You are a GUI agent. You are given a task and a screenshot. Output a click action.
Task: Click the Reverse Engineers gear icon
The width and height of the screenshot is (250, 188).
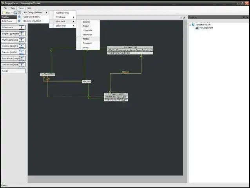[x=19, y=21]
